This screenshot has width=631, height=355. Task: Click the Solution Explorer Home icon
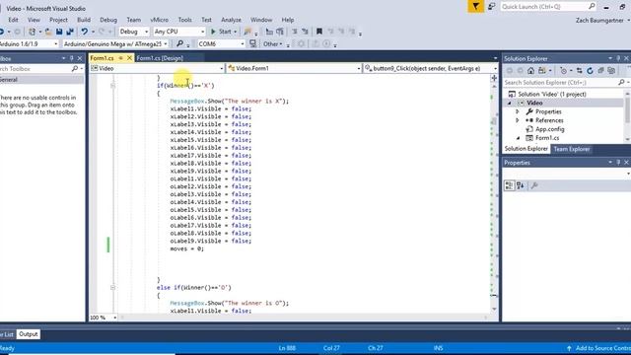coord(530,71)
